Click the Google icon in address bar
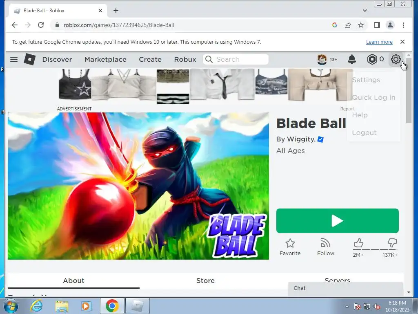418x314 pixels. tap(335, 25)
